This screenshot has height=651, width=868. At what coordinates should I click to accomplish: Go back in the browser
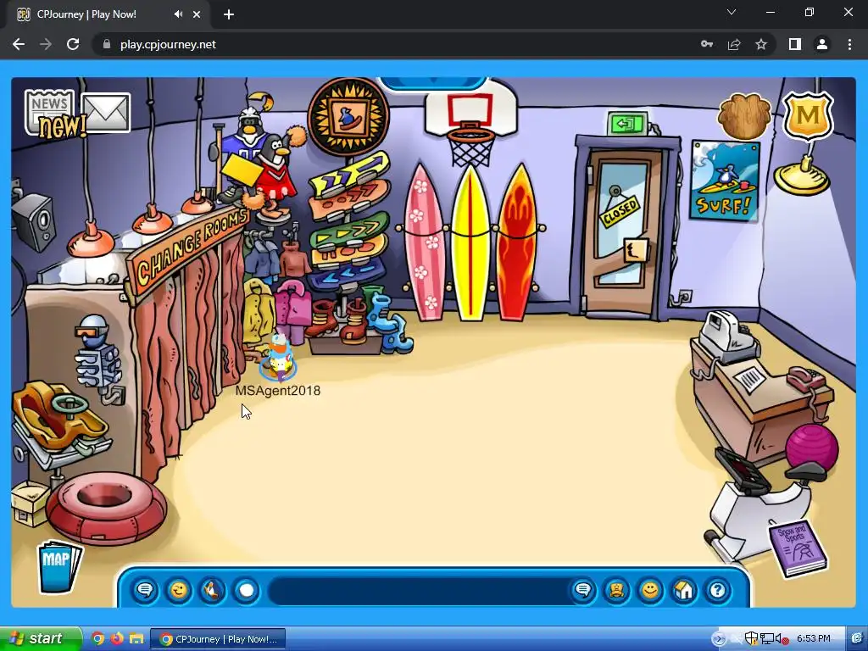[19, 44]
